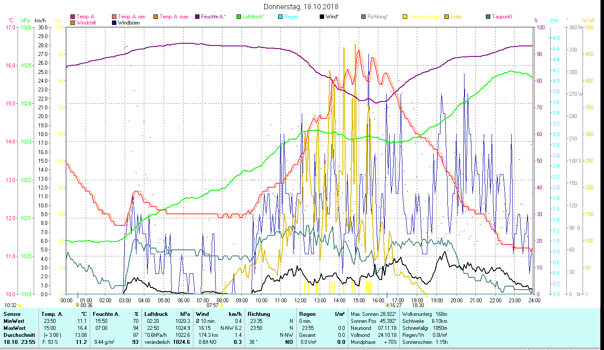Image resolution: width=604 pixels, height=350 pixels.
Task: Click the Neumond 07.11.18 entry
Action: [x=373, y=328]
